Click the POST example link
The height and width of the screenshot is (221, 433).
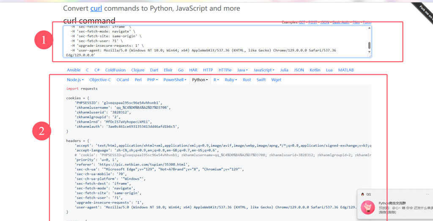pyautogui.click(x=312, y=22)
